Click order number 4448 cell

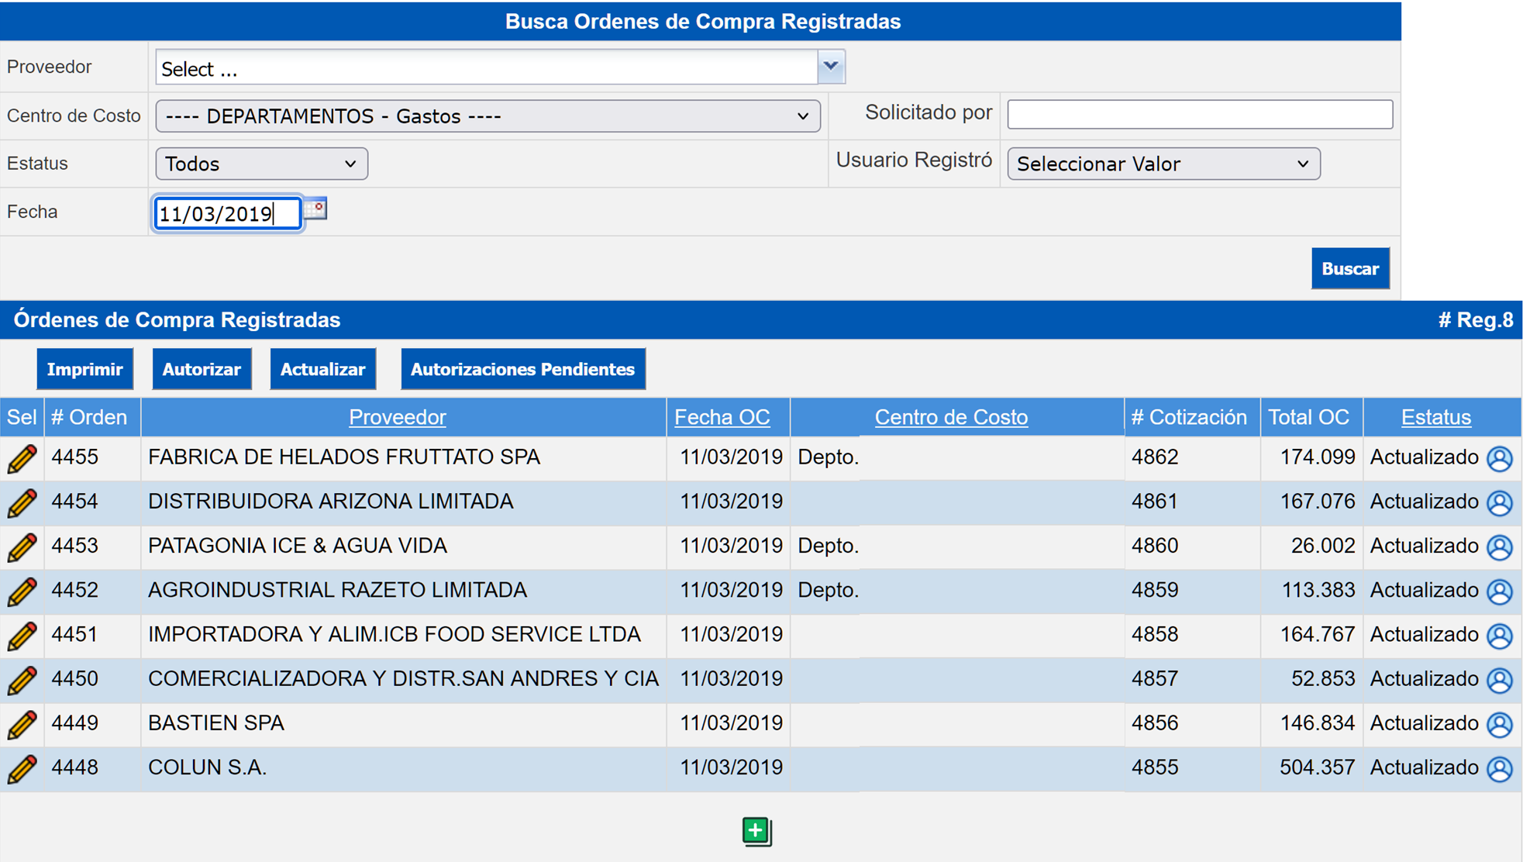click(x=75, y=767)
